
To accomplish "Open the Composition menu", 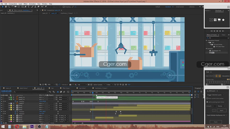I will point(13,4).
